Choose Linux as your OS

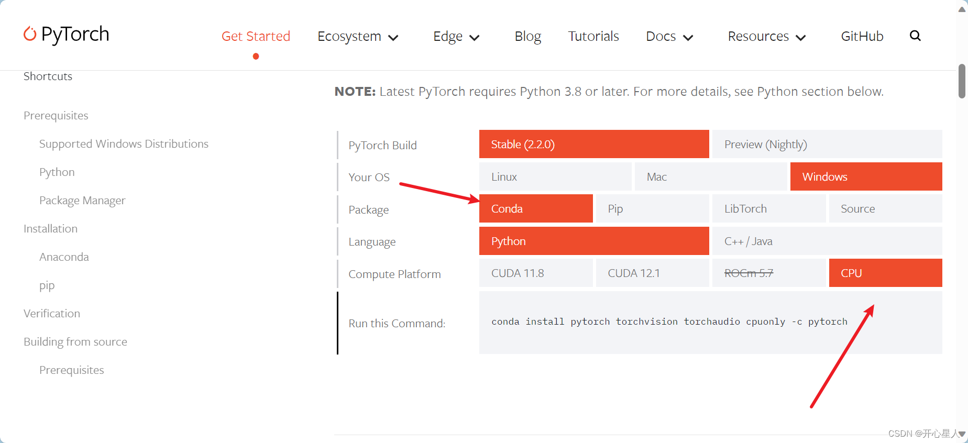(x=555, y=176)
